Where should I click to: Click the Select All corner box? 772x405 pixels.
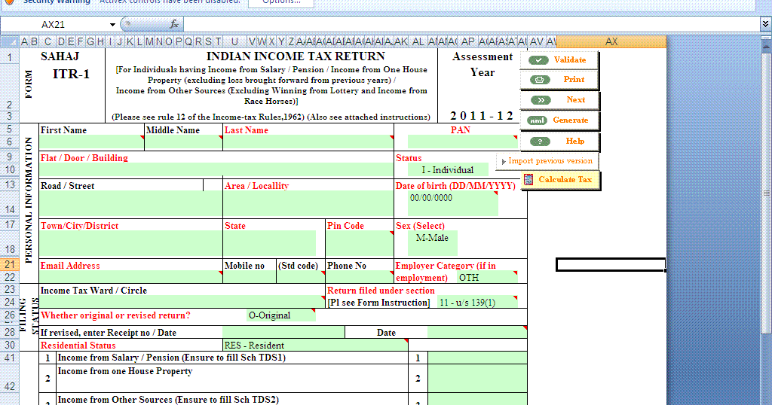[x=9, y=41]
